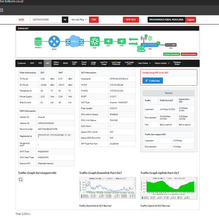
Task: Expand the History Action dropdown menu
Action: tap(162, 63)
